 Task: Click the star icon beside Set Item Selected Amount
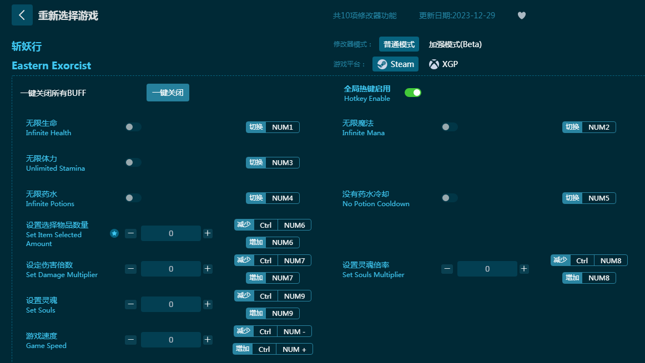114,233
